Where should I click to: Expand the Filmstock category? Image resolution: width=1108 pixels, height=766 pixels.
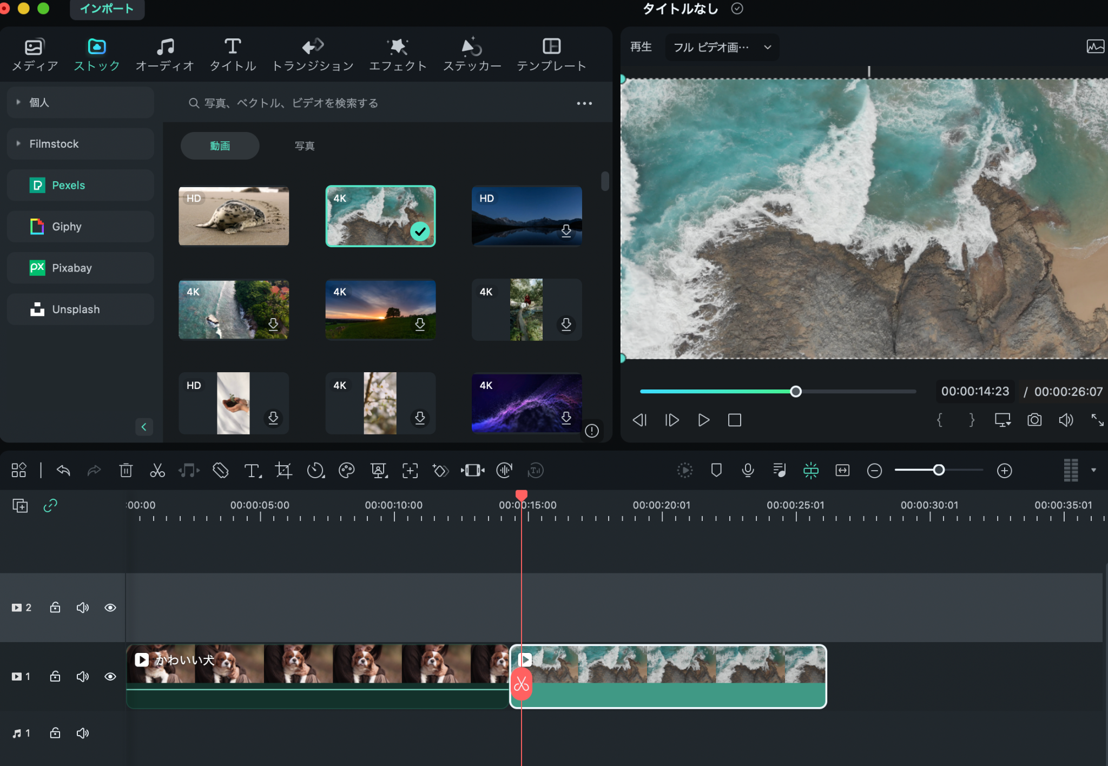(18, 143)
